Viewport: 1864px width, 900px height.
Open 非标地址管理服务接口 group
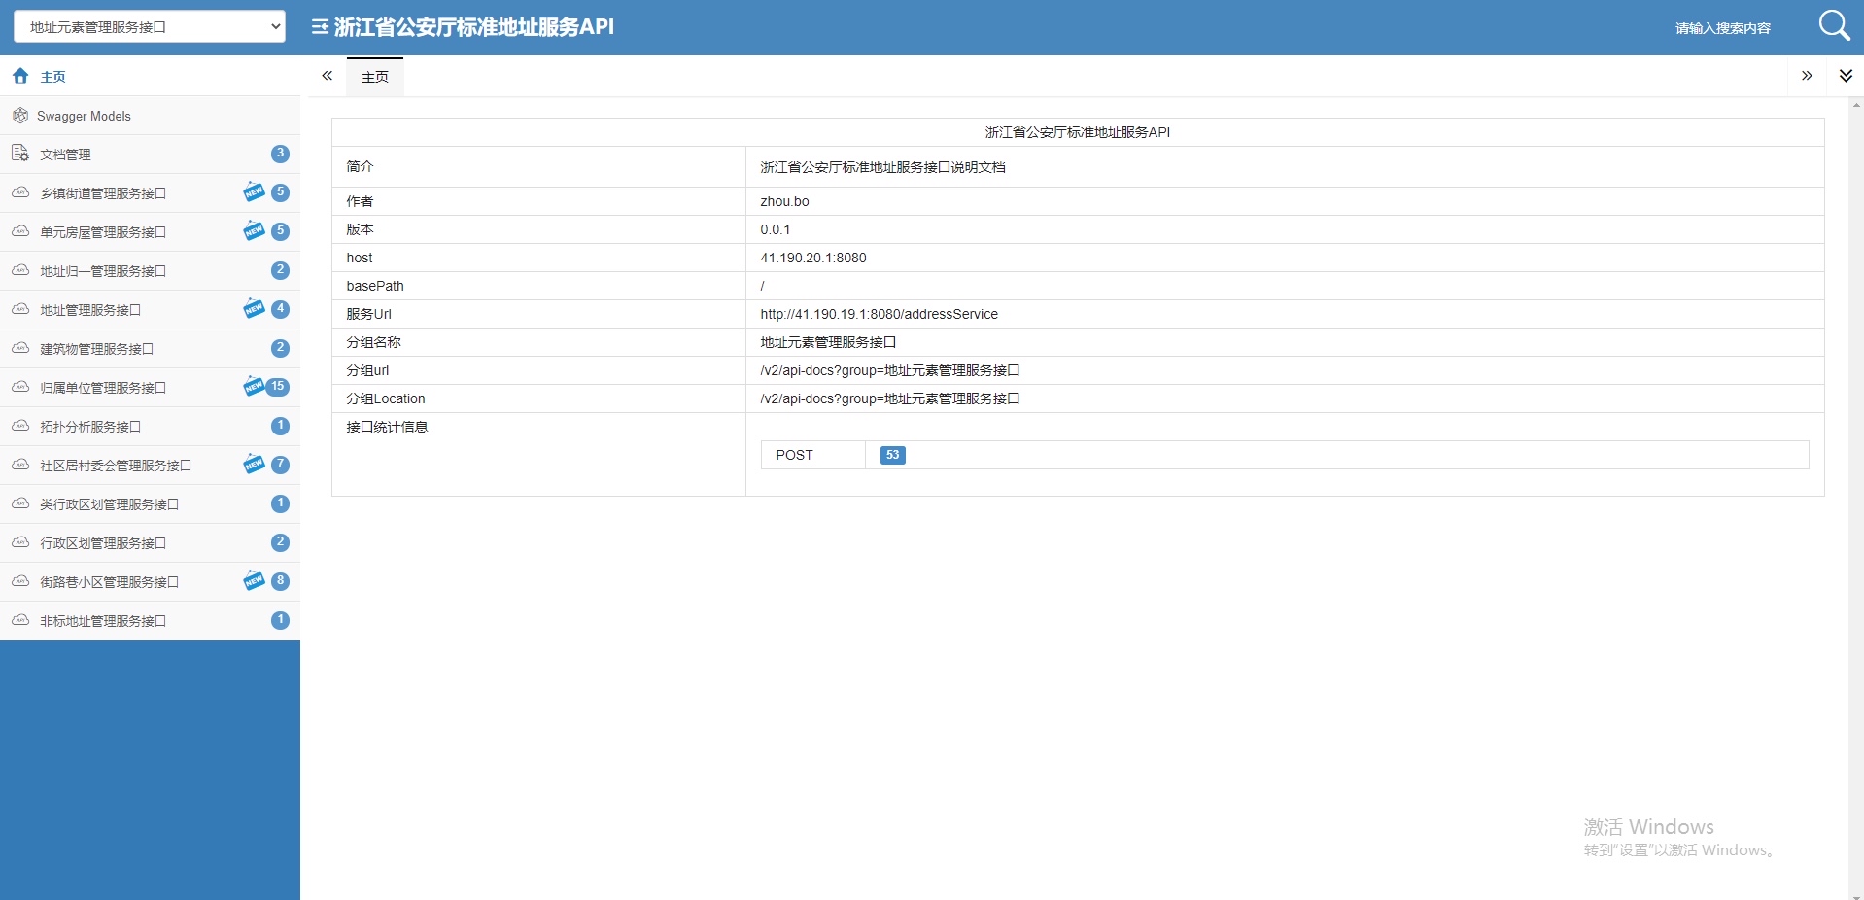[x=150, y=621]
